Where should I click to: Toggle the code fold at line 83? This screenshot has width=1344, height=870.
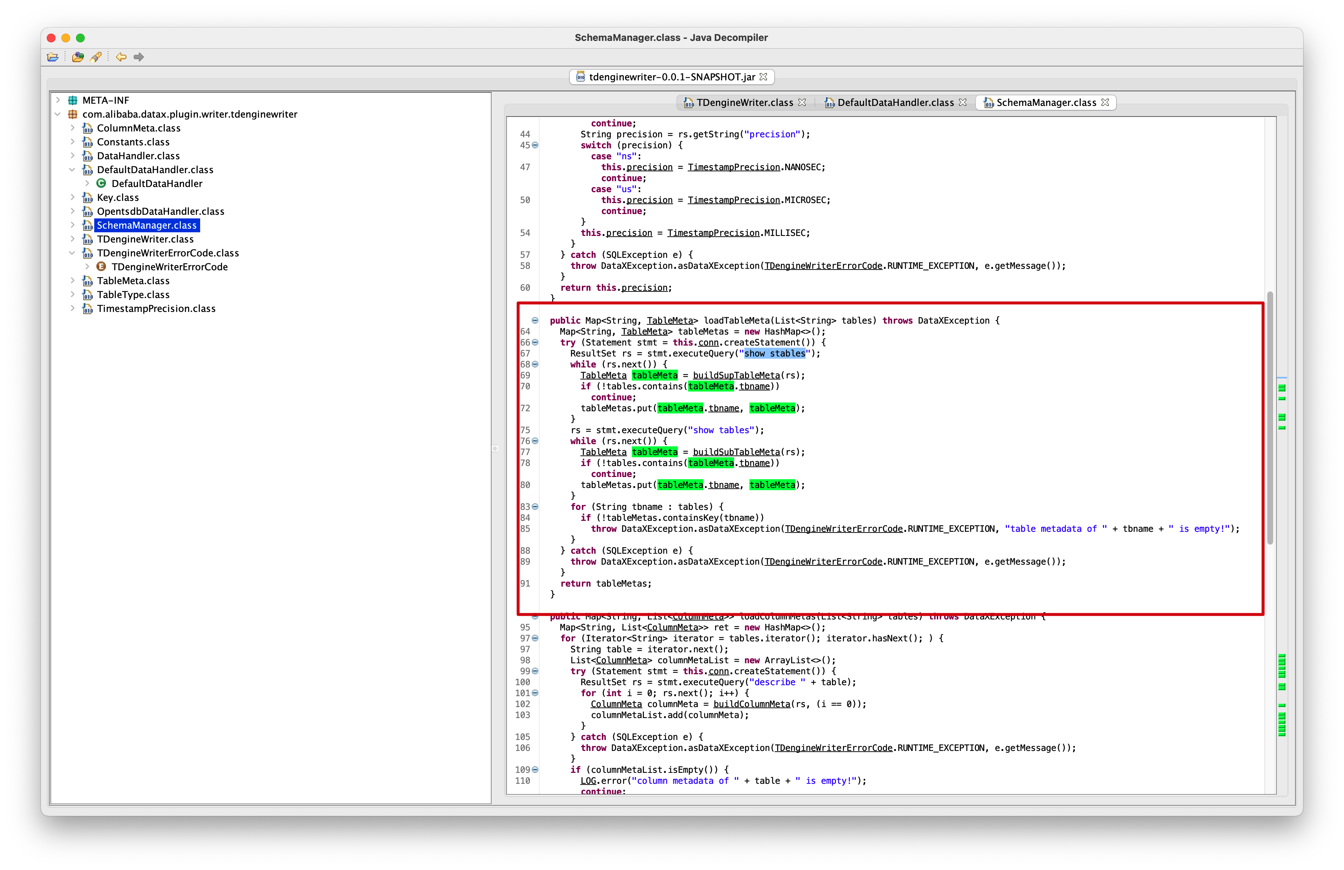535,507
